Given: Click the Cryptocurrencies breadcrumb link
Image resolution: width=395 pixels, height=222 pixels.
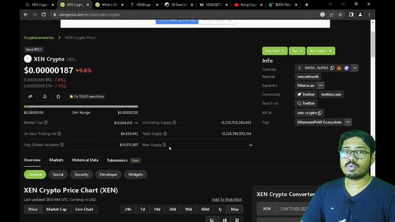Looking at the screenshot, I should (x=39, y=38).
